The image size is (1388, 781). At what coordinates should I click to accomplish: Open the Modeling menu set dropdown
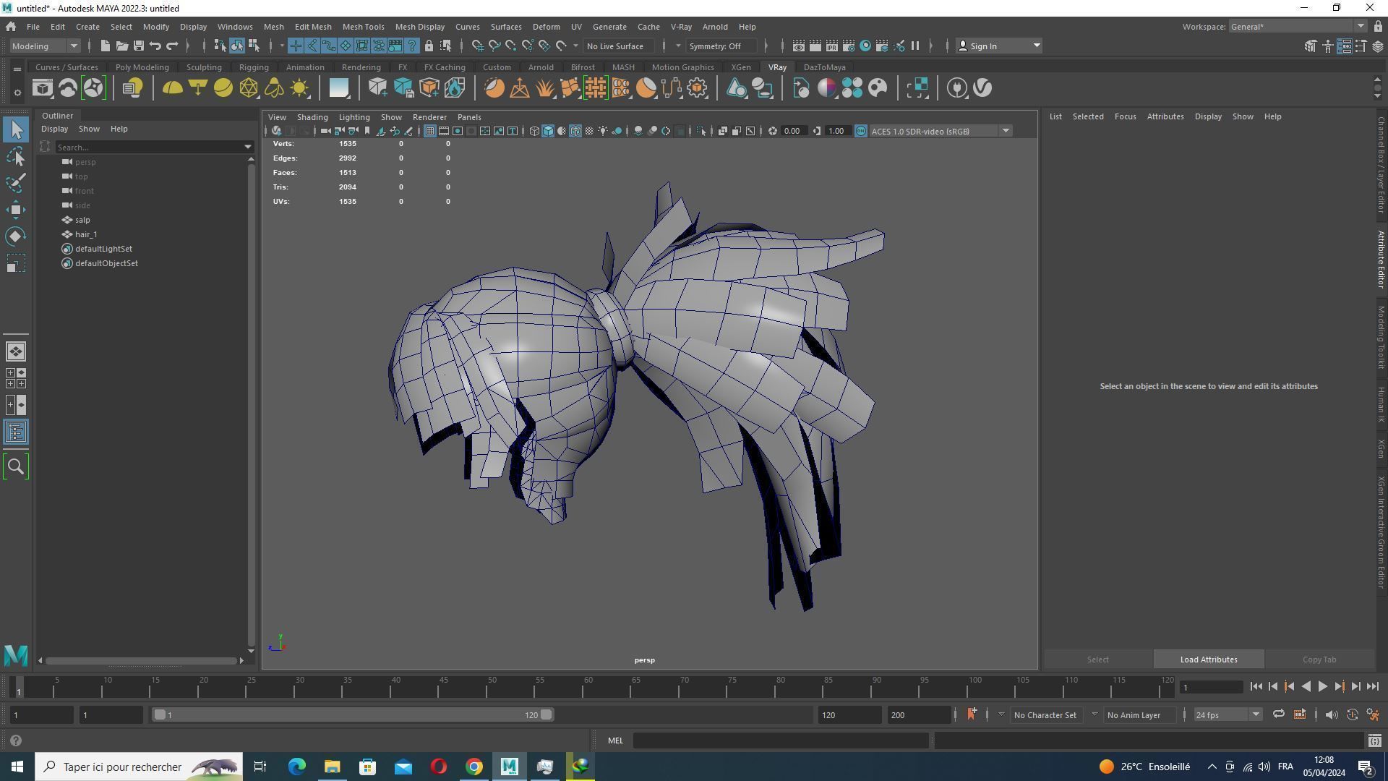[x=45, y=46]
